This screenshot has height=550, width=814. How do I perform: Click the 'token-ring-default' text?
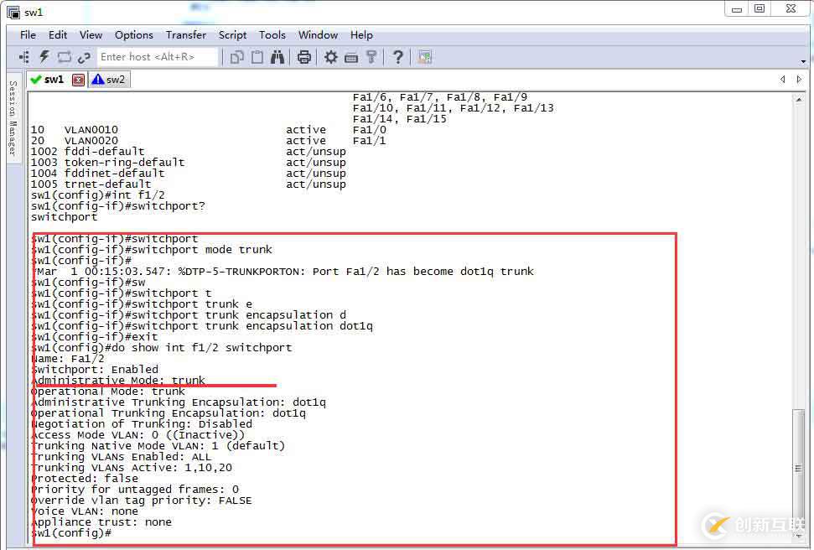125,163
